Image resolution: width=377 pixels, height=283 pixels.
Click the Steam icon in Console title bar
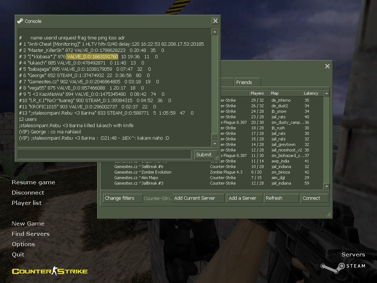click(x=20, y=21)
